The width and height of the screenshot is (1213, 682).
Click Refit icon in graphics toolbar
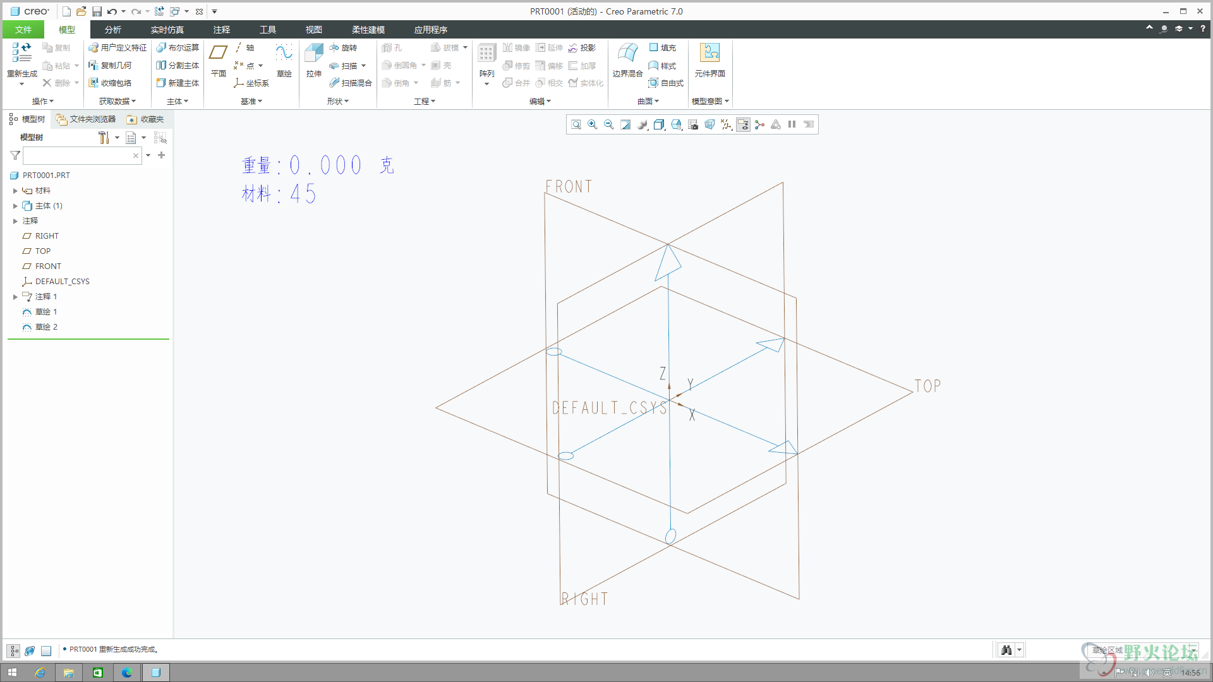click(576, 124)
